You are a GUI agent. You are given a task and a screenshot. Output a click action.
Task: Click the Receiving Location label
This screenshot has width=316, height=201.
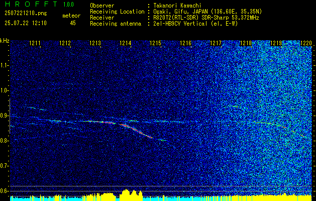pyautogui.click(x=117, y=12)
